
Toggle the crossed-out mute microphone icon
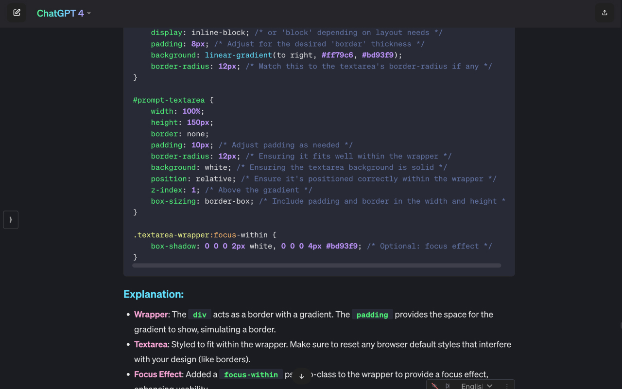pos(434,386)
